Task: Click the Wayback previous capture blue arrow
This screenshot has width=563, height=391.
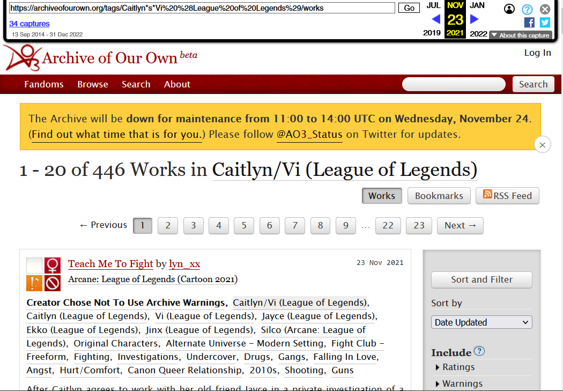Action: coord(436,19)
